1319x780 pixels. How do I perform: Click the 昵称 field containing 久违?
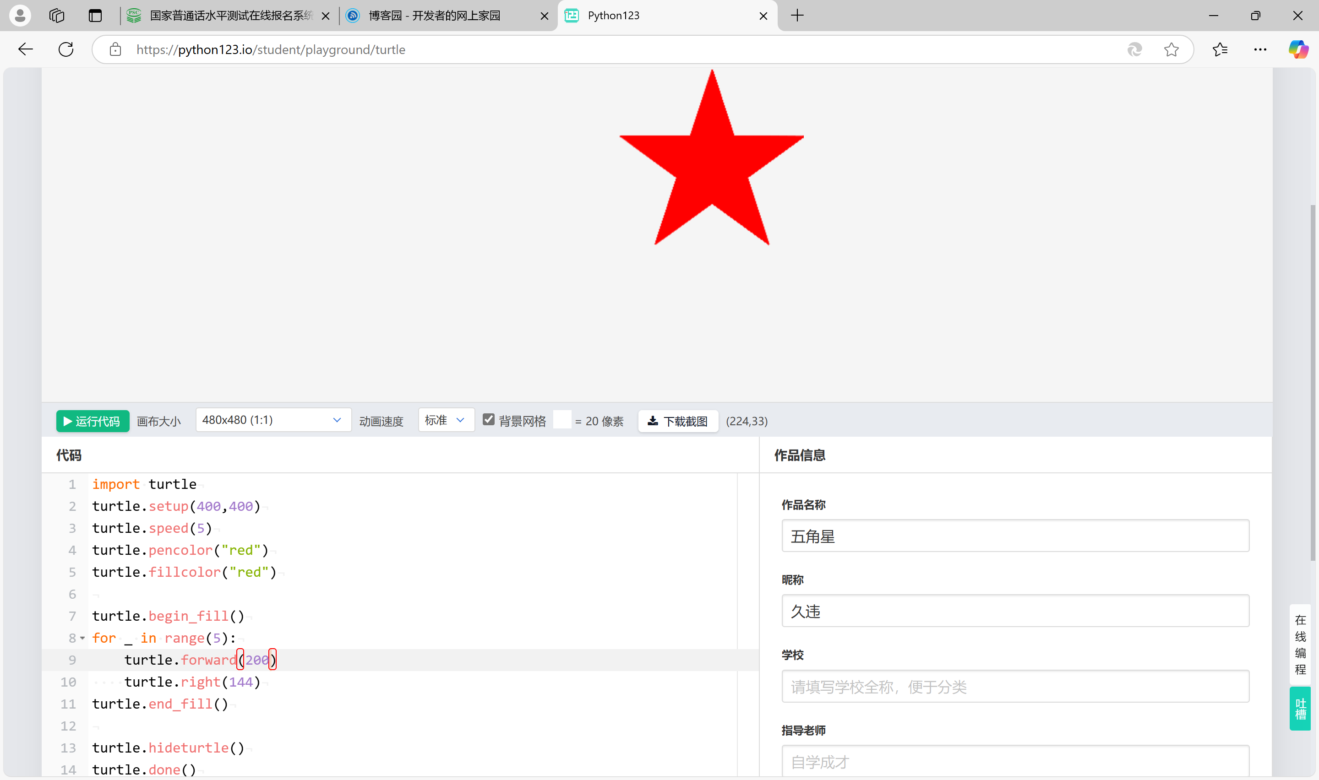pyautogui.click(x=1015, y=611)
